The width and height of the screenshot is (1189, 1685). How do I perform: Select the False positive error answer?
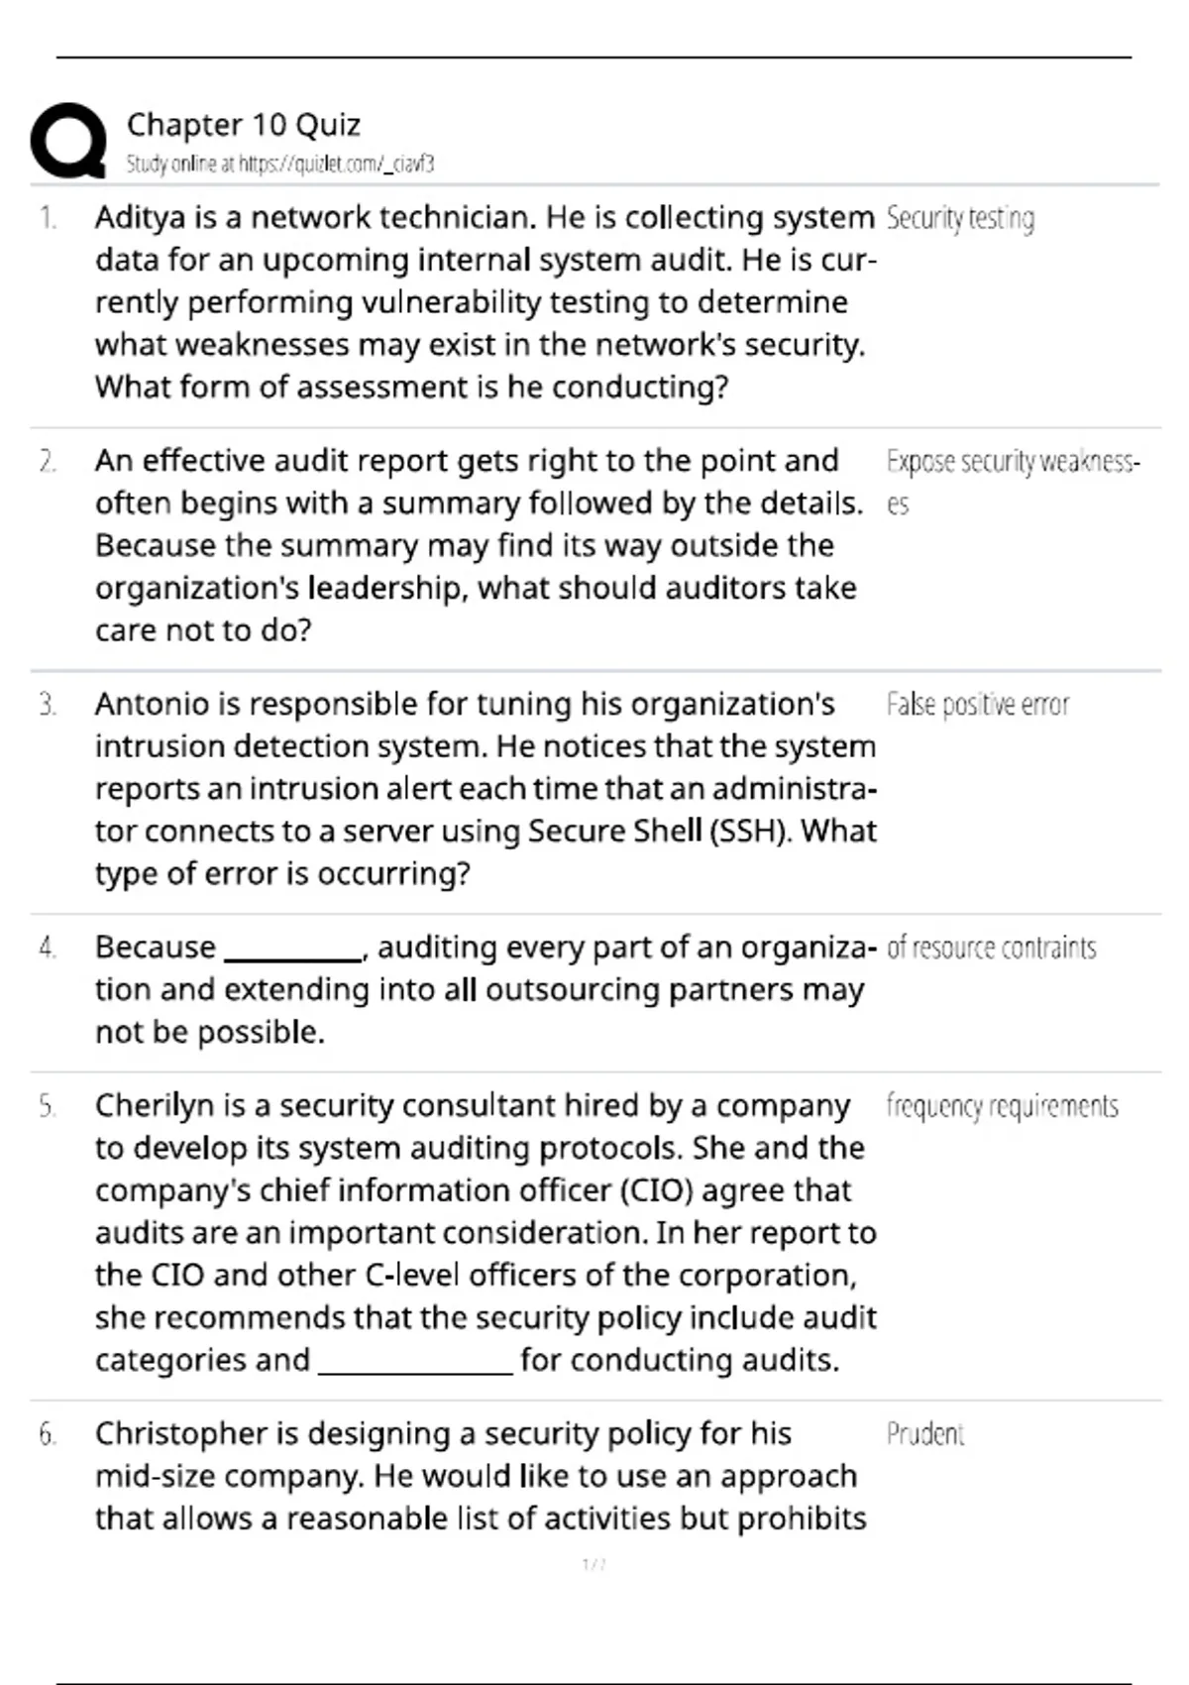pyautogui.click(x=978, y=705)
